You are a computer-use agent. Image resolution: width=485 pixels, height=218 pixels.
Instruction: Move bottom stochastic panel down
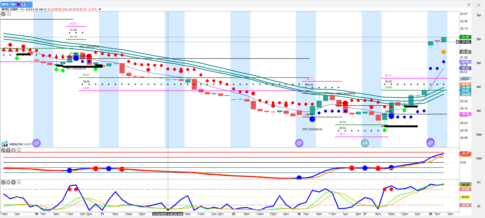[x=8, y=182]
